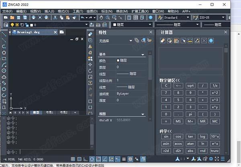
Task: Toggle Polar tracking in status bar
Action: tap(92, 159)
